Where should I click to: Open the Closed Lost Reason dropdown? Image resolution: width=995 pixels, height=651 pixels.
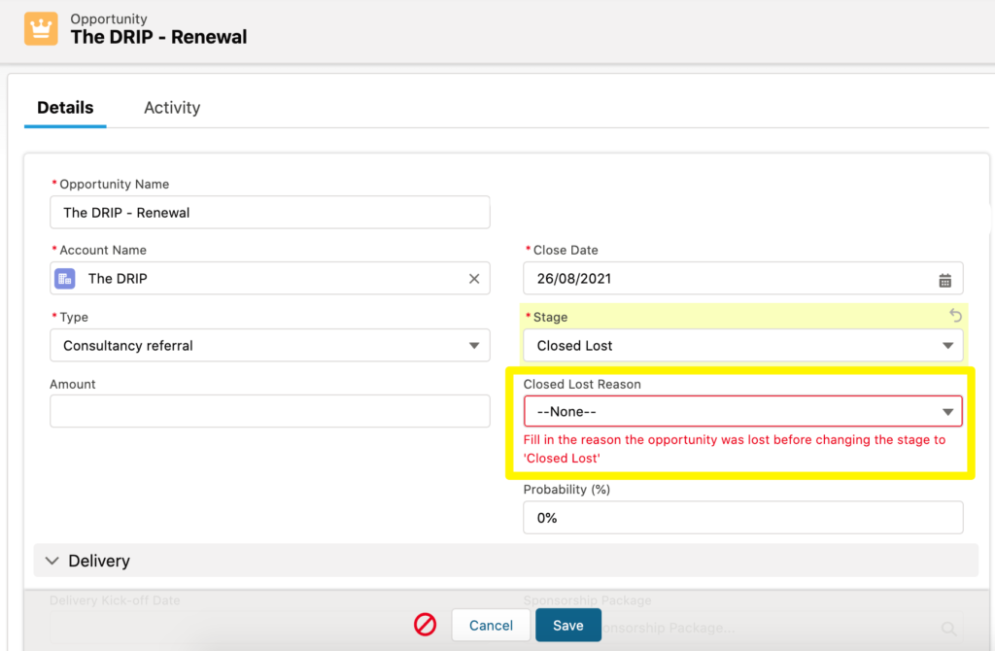pyautogui.click(x=743, y=411)
